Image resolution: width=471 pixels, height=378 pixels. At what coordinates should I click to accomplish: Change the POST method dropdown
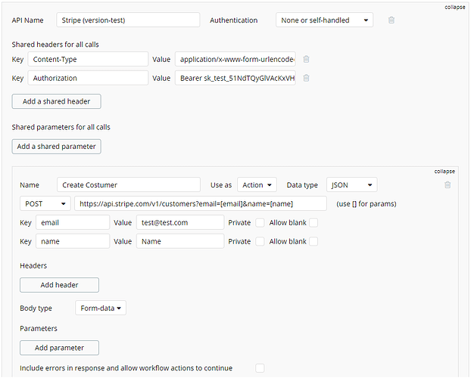(x=45, y=204)
